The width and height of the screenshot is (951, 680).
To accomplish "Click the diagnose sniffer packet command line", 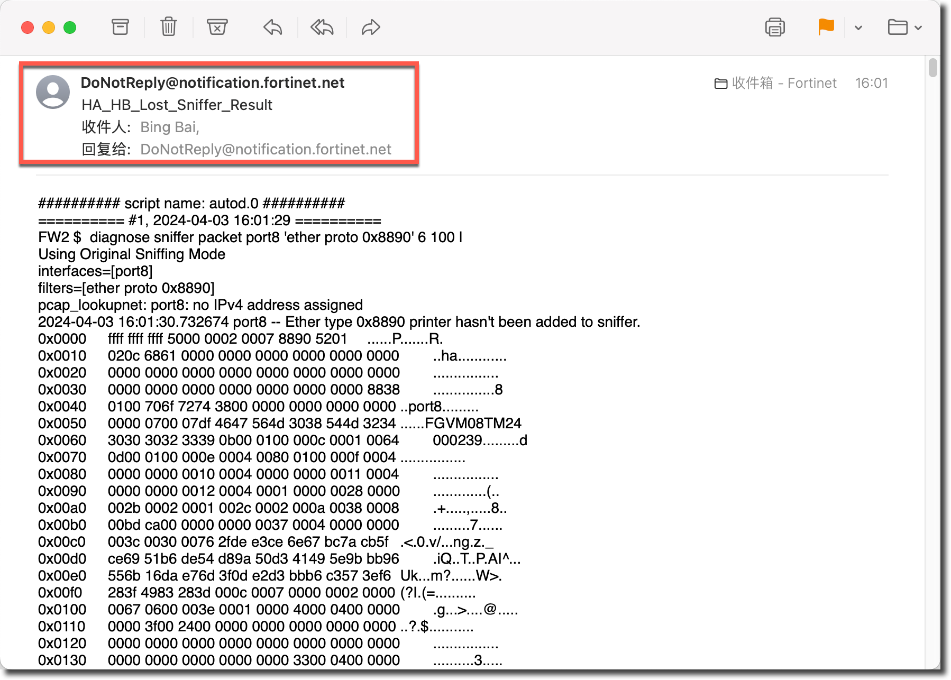I will coord(250,237).
